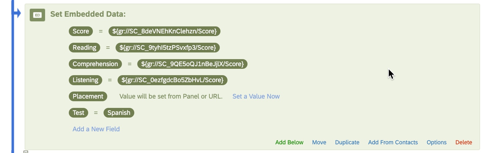Select the Score field name

click(81, 31)
